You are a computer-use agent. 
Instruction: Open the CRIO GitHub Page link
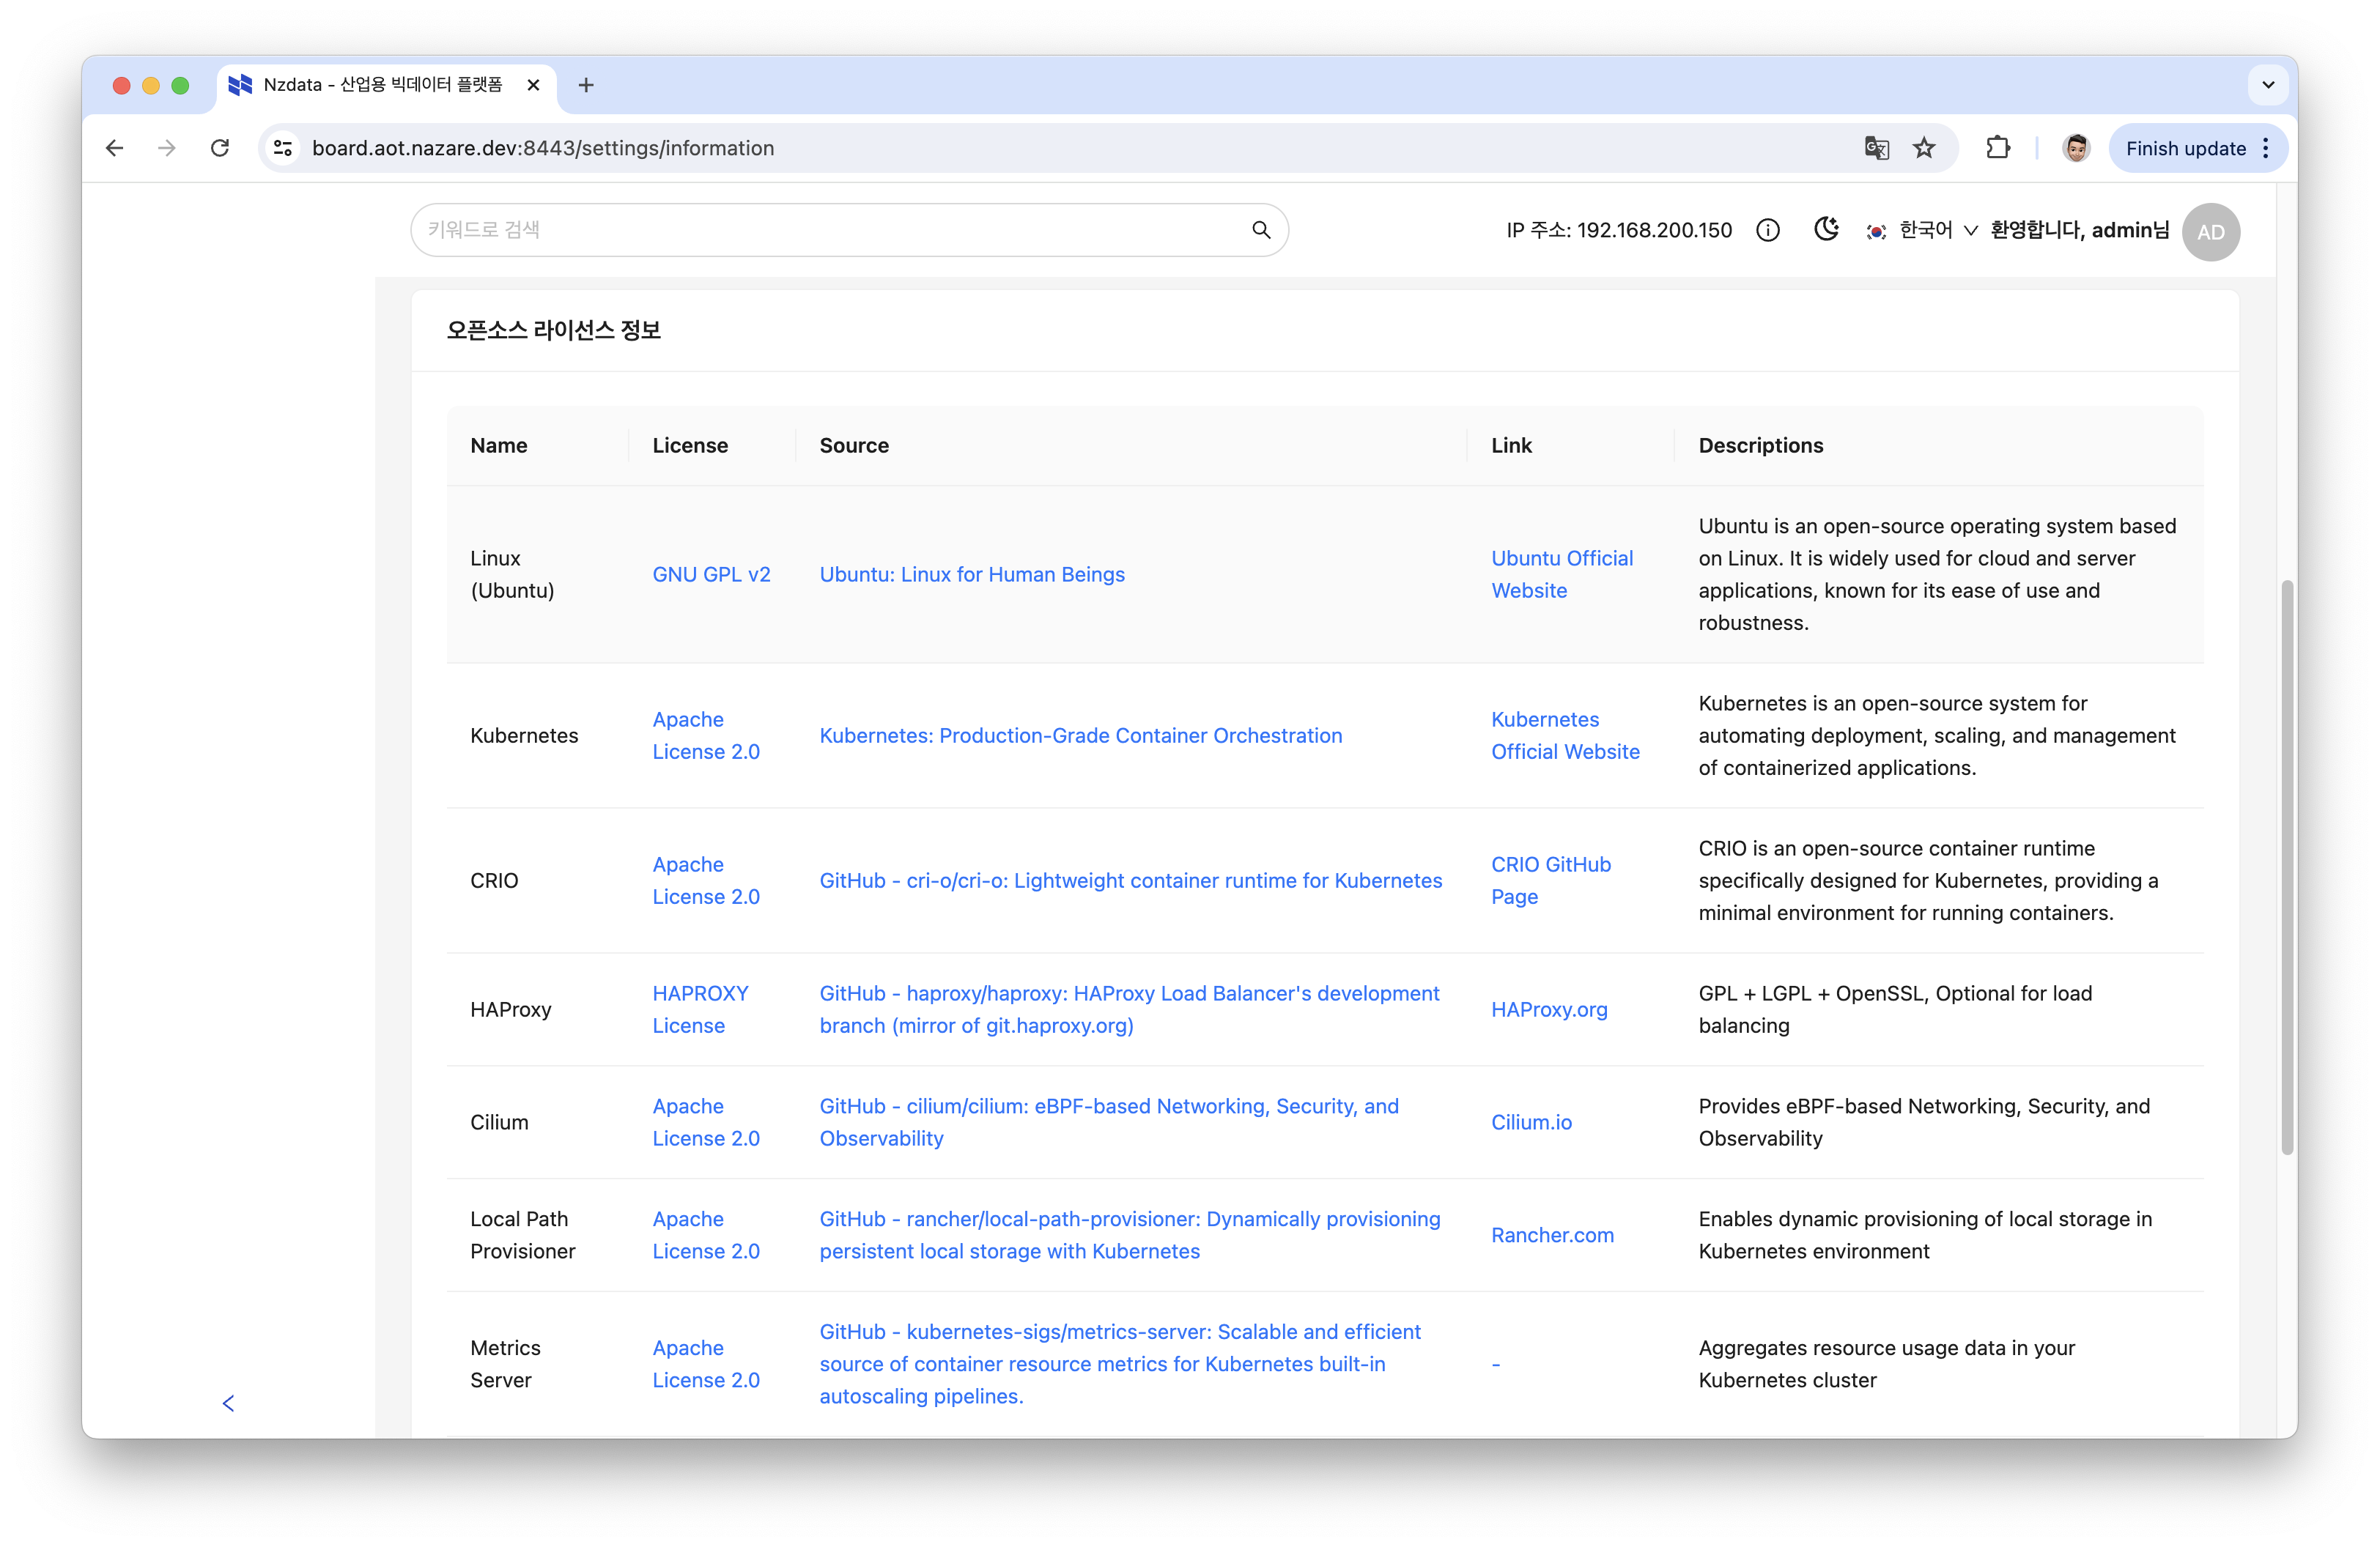1551,880
